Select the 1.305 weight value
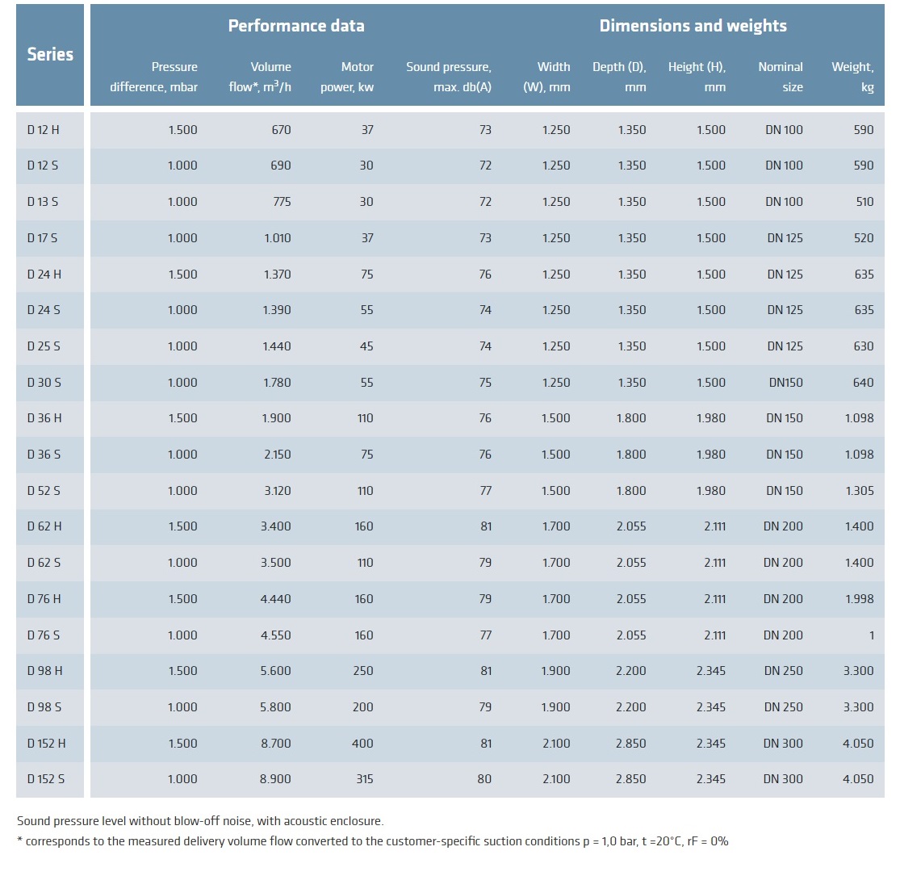 [x=858, y=491]
